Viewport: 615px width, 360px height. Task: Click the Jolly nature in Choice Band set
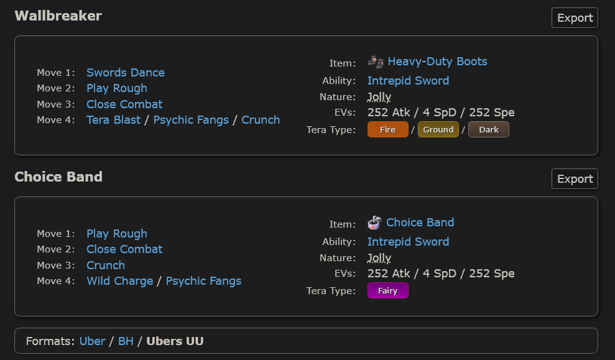point(379,258)
